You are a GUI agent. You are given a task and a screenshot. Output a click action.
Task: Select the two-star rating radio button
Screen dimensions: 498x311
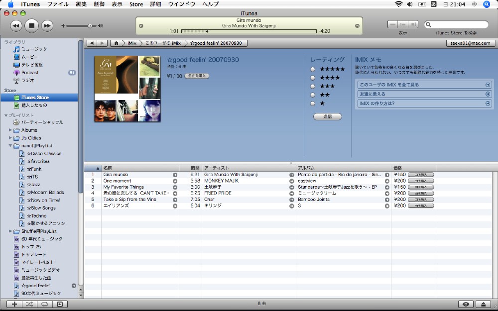pyautogui.click(x=313, y=95)
